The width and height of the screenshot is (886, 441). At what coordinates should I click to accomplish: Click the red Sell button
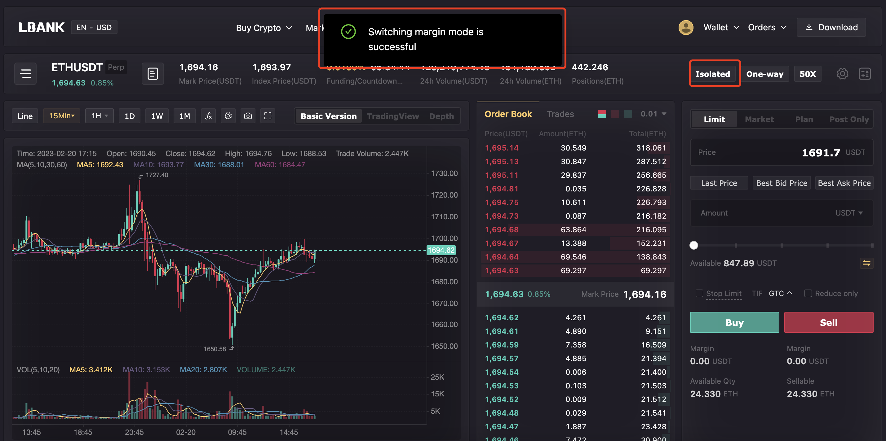(x=829, y=322)
